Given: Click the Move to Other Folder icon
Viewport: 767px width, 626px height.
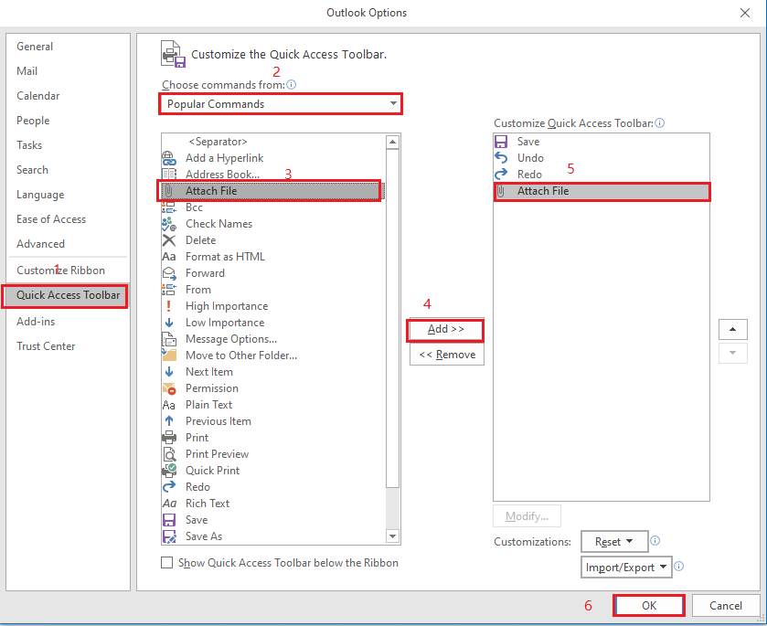Looking at the screenshot, I should tap(169, 355).
